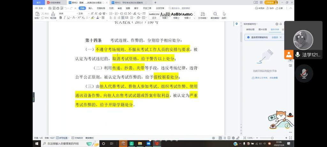
Task: Open the Find and Replace tool
Action: click(x=215, y=15)
